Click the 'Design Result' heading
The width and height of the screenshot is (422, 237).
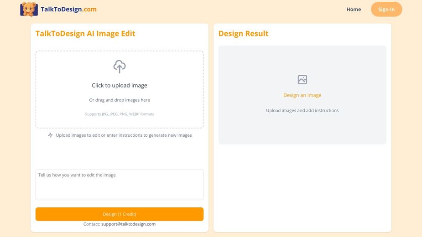tap(243, 34)
